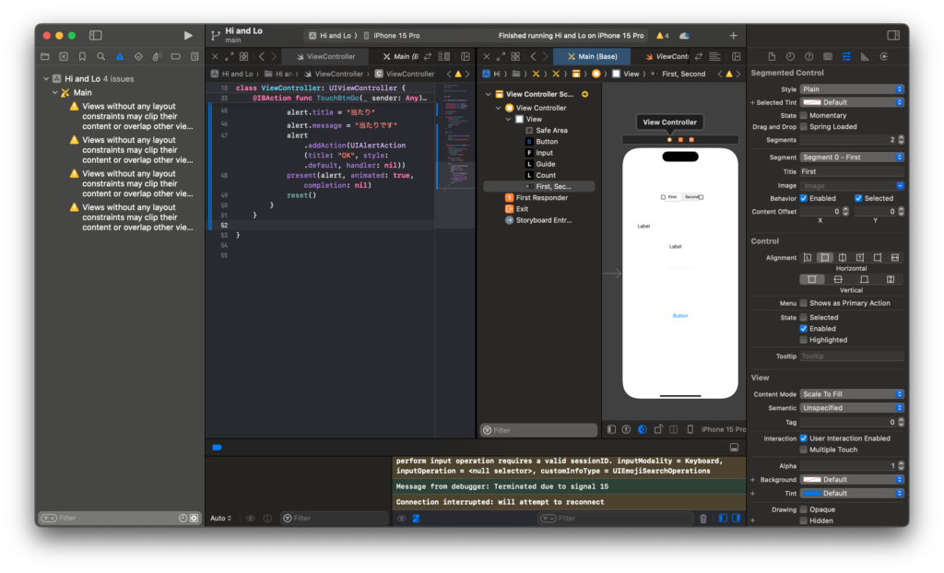The image size is (944, 573).
Task: Toggle the left navigator sidebar icon
Action: pos(95,35)
